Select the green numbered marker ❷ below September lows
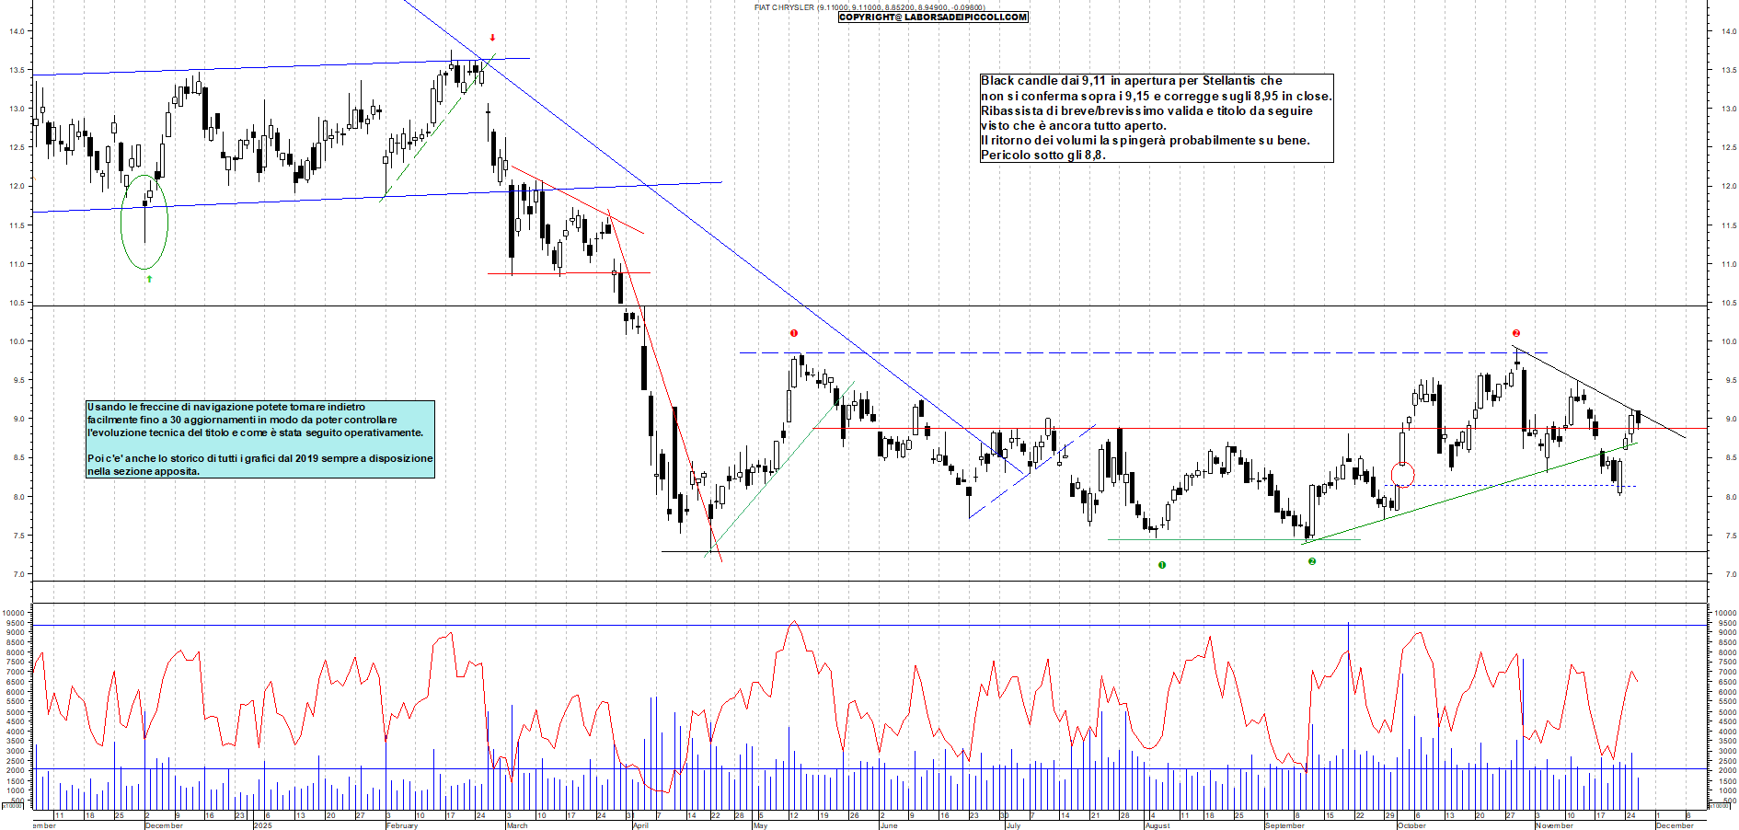This screenshot has width=1739, height=830. tap(1312, 559)
